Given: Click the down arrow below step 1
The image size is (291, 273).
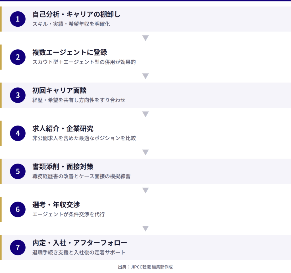Looking at the screenshot, I should [x=145, y=38].
